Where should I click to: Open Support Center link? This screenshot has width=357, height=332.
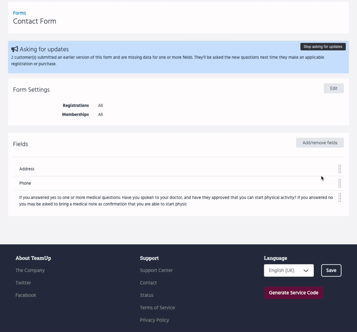156,271
